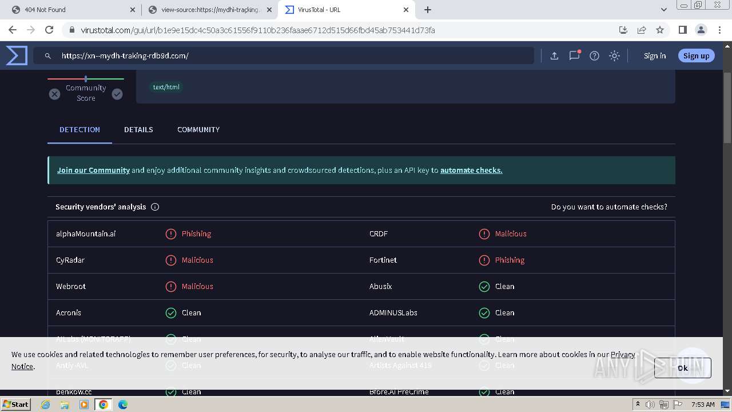Open the help question mark icon
This screenshot has width=732, height=412.
(594, 56)
